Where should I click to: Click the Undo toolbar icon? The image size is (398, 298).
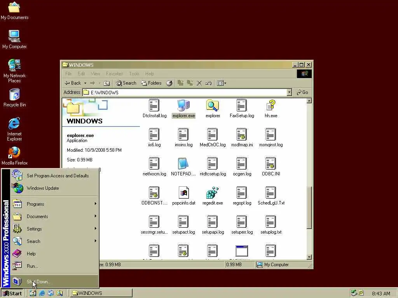[x=208, y=83]
